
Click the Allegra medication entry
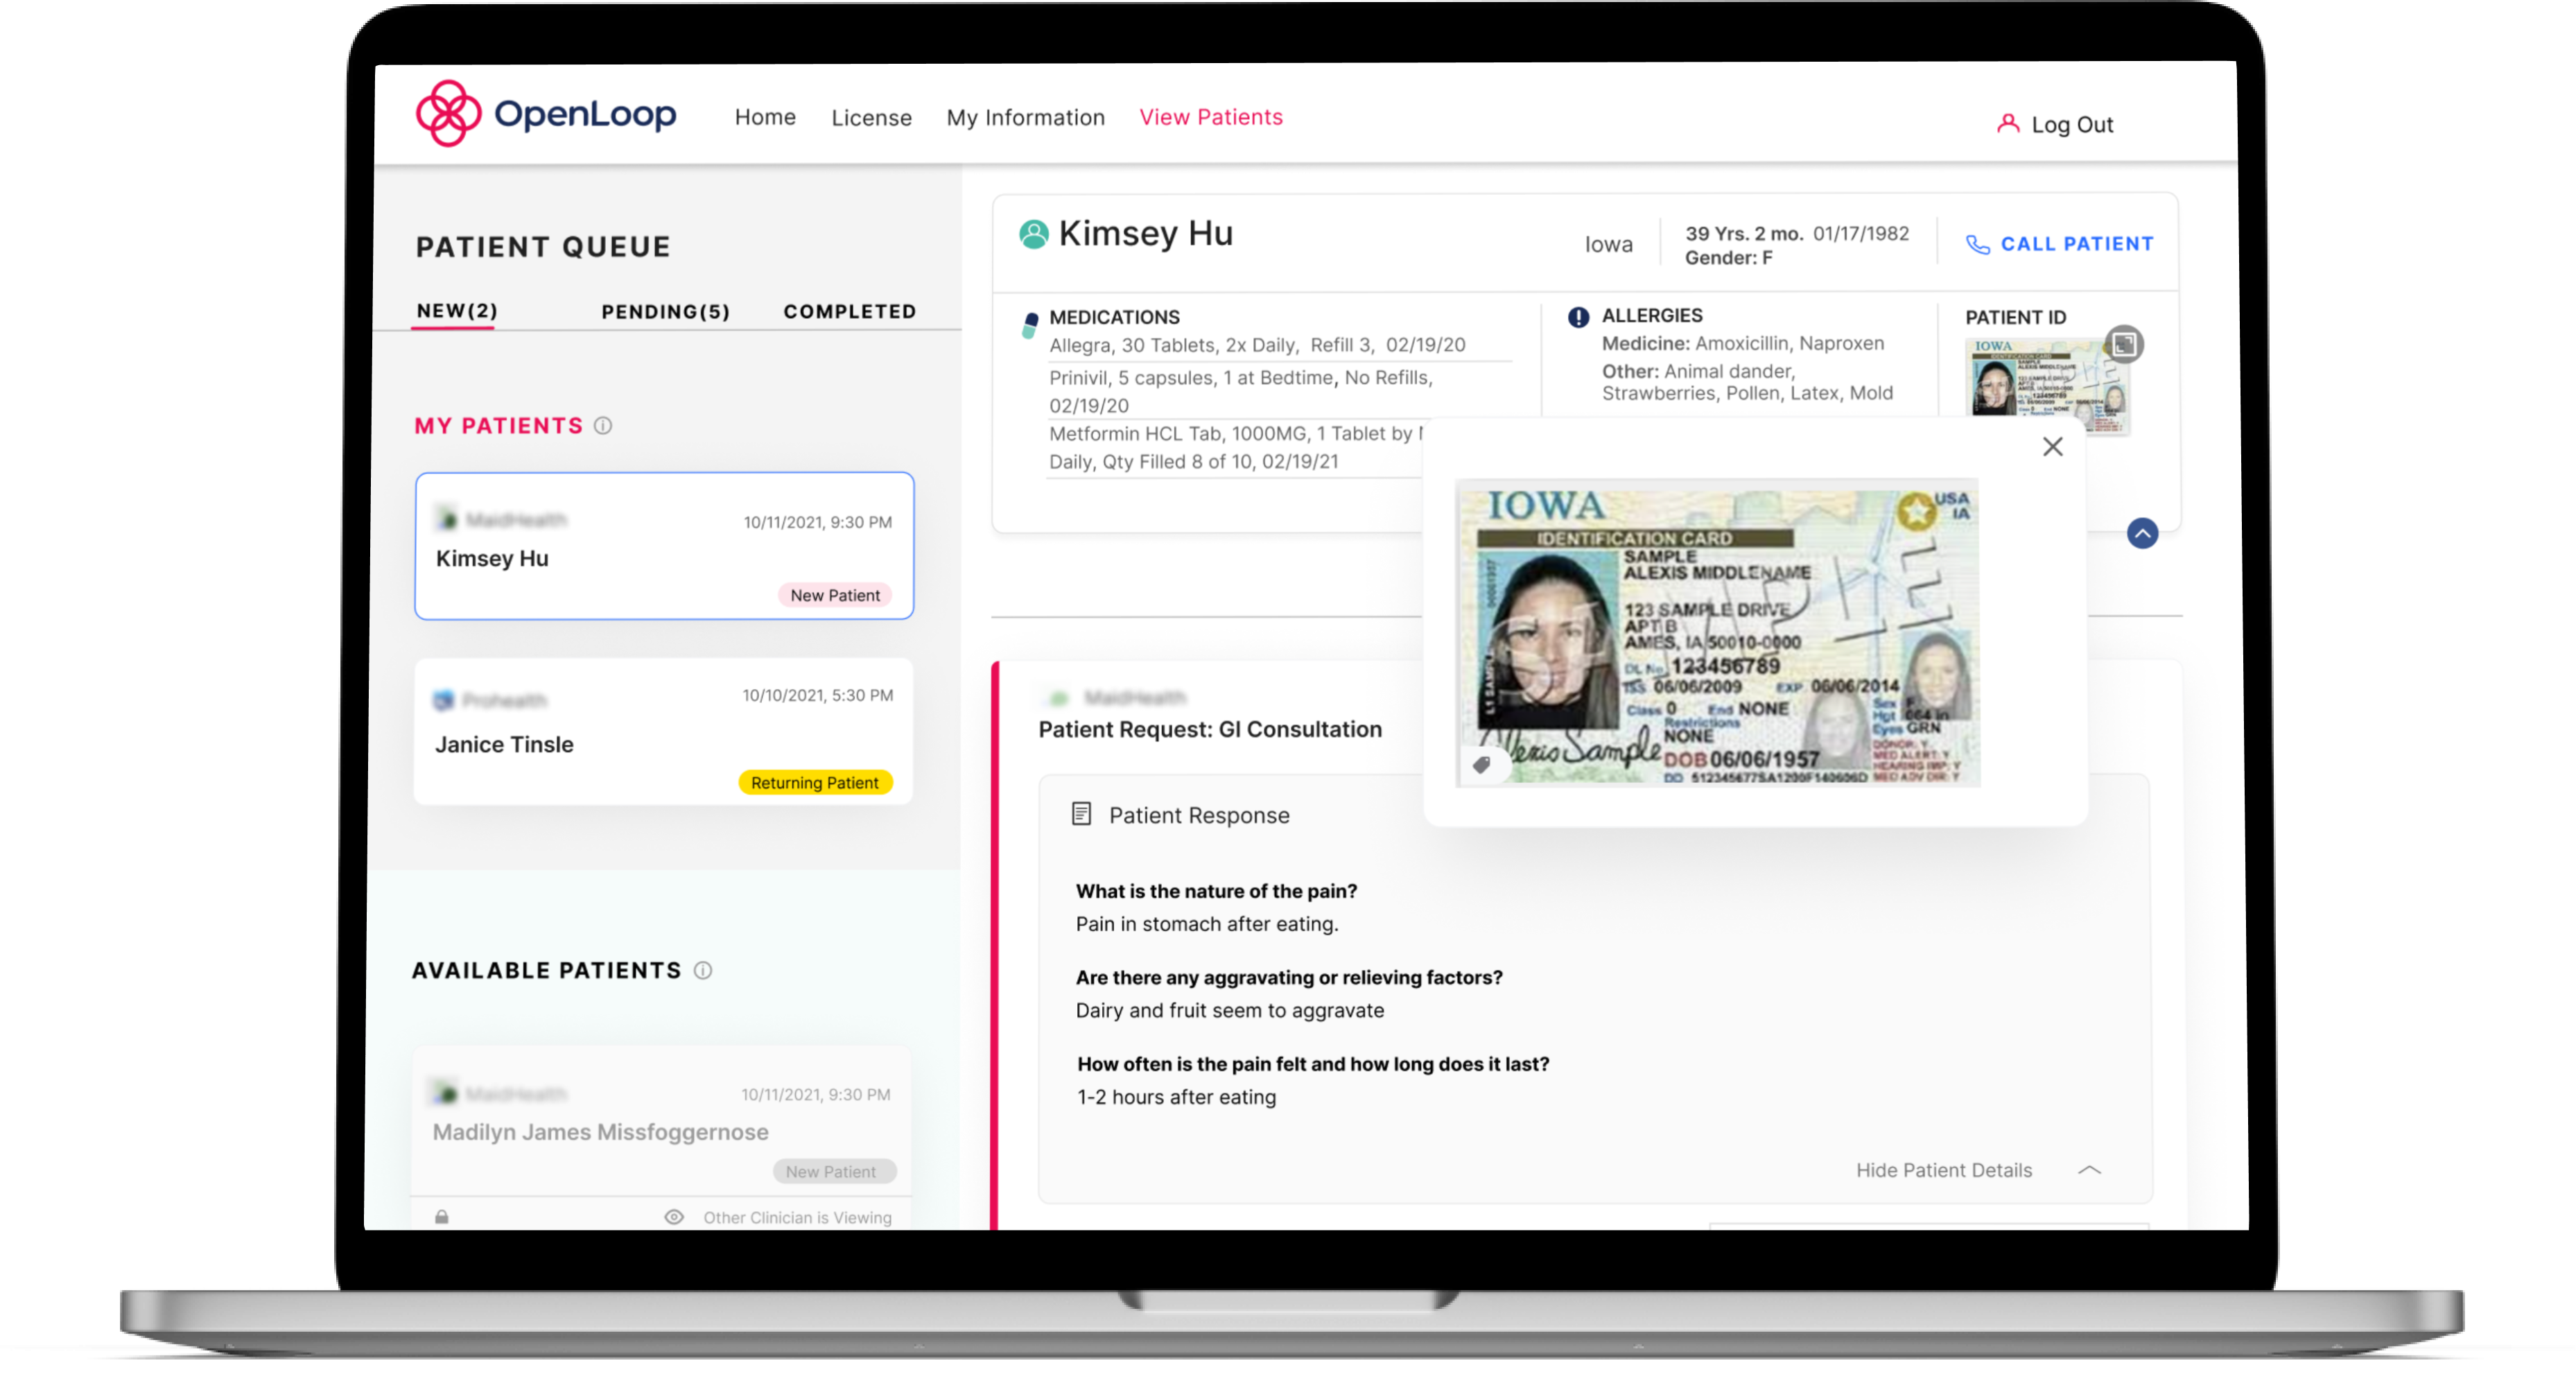pos(1257,345)
